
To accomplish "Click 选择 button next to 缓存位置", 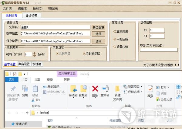I will pos(98,34).
